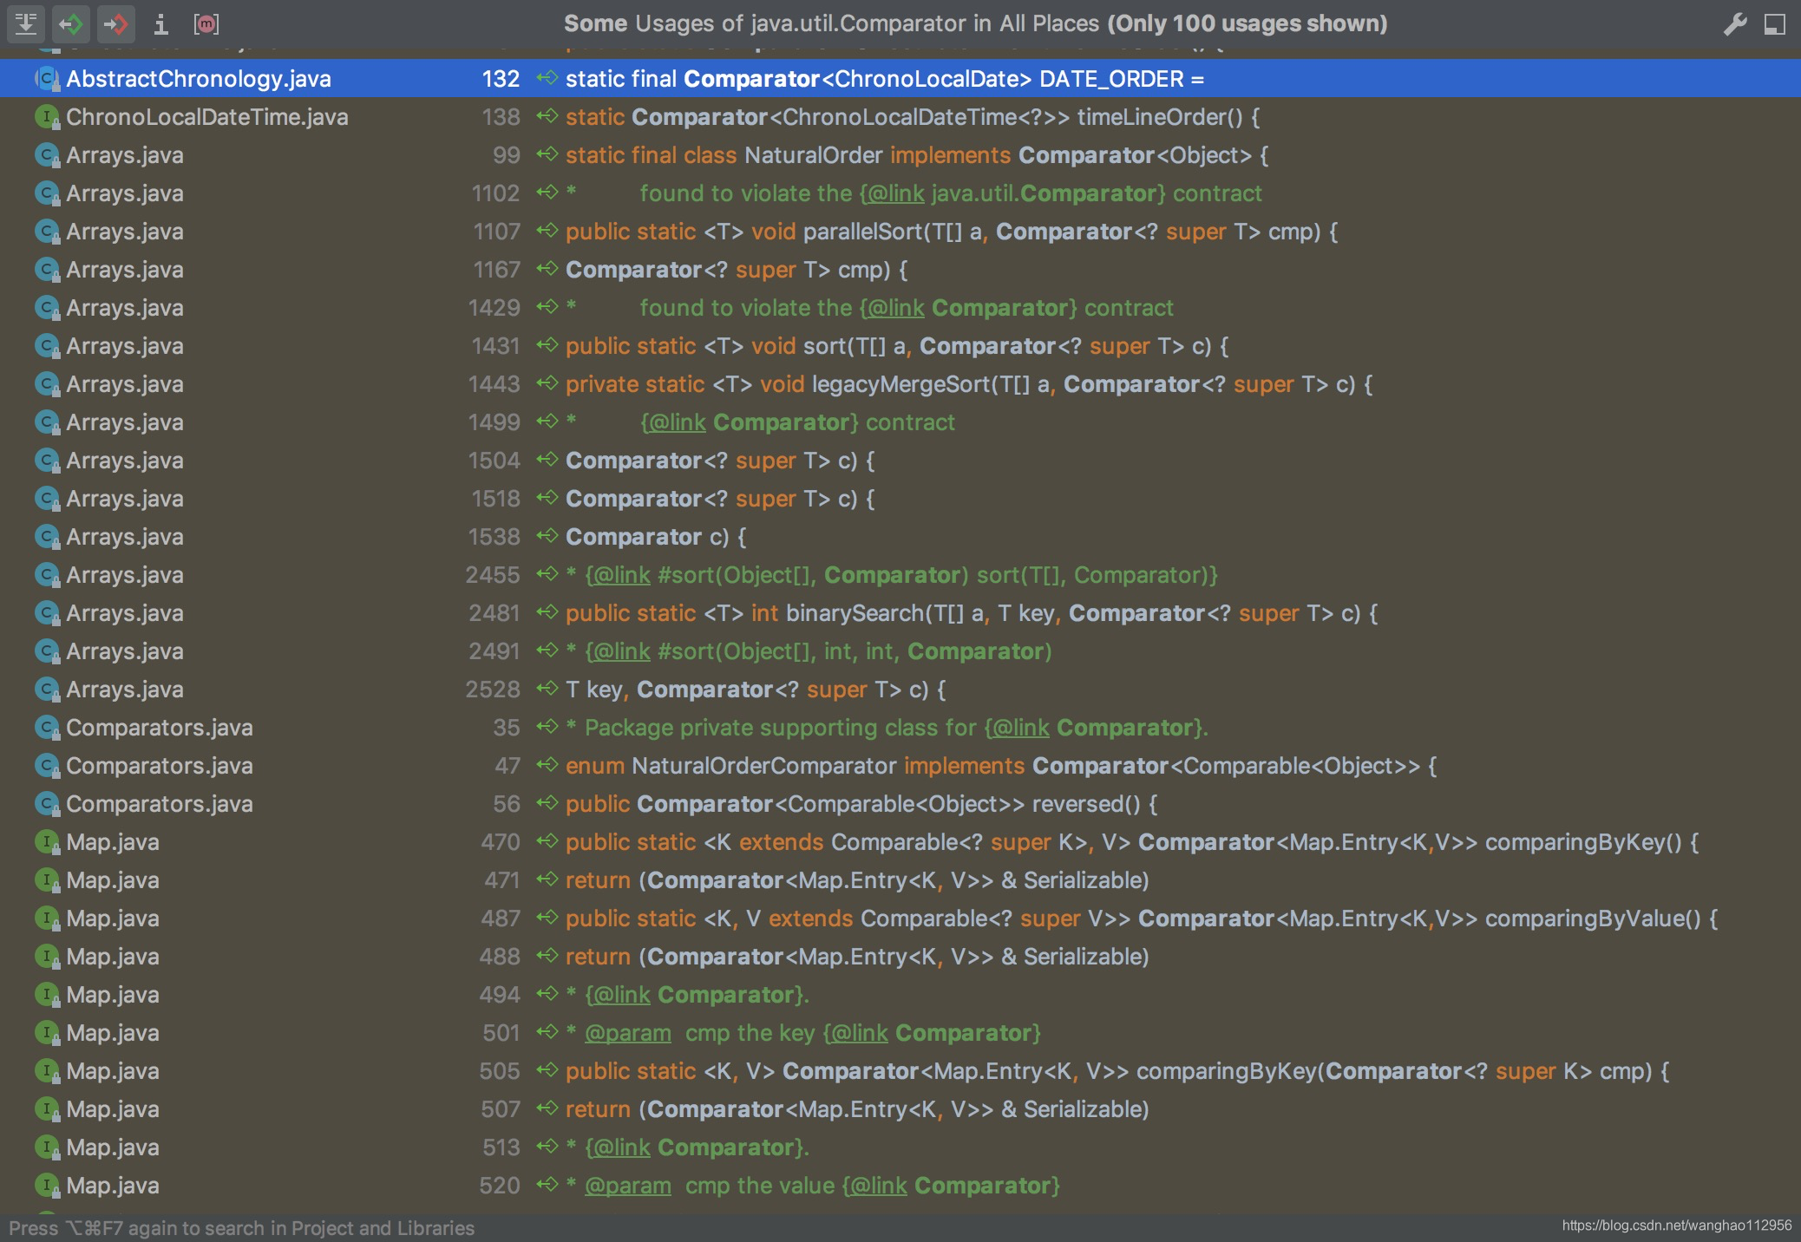Open the wrench settings icon
1801x1242 pixels.
(1734, 23)
